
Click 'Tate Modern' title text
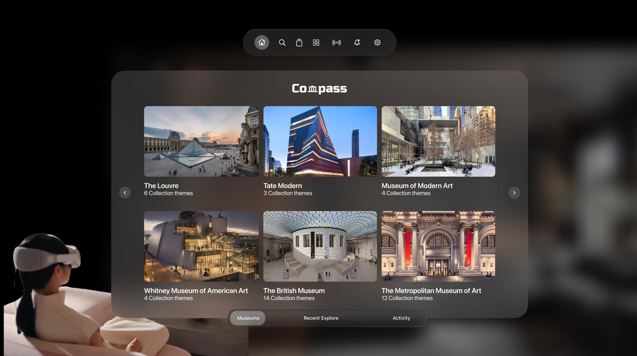click(x=283, y=186)
